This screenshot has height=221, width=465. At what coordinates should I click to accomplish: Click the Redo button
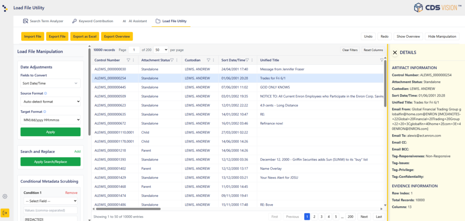pos(384,36)
